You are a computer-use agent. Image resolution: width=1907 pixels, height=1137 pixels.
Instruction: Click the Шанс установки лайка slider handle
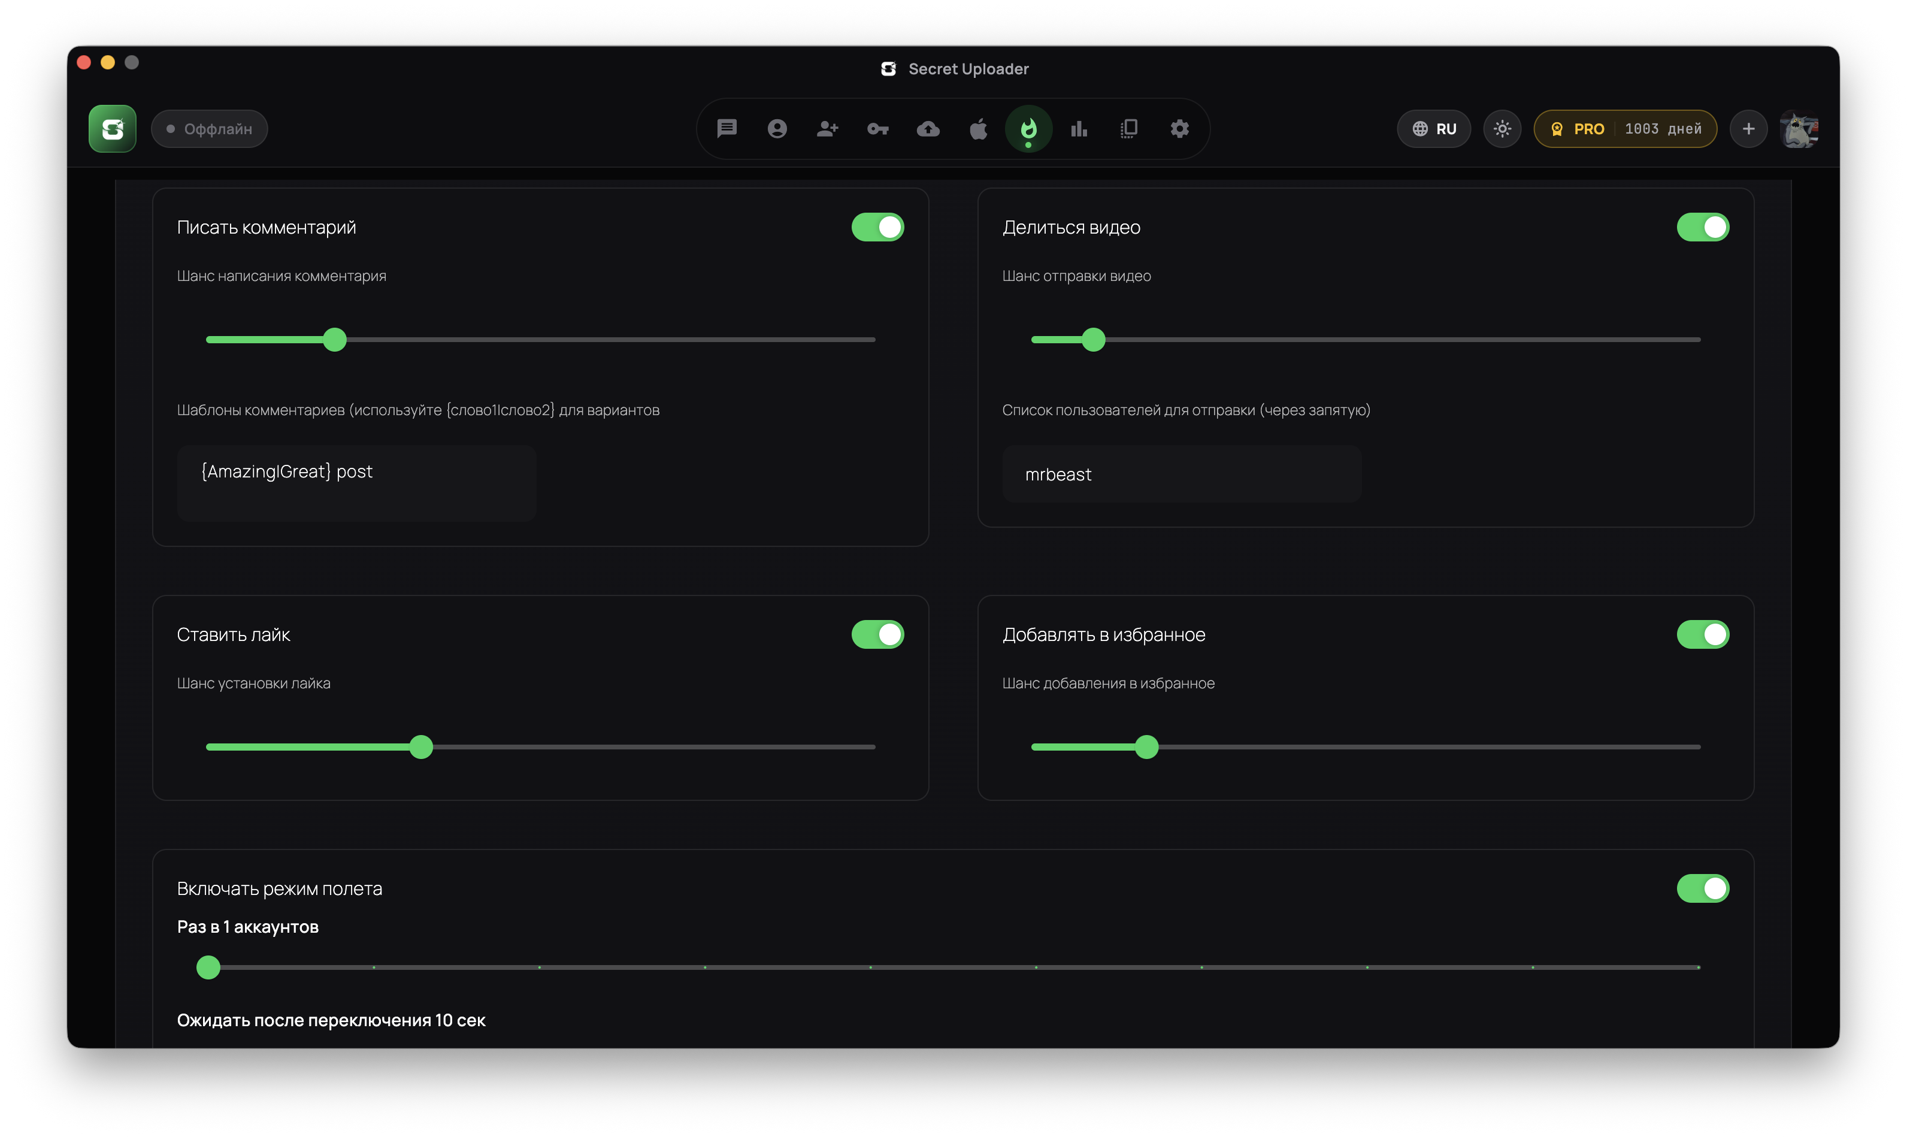point(421,746)
